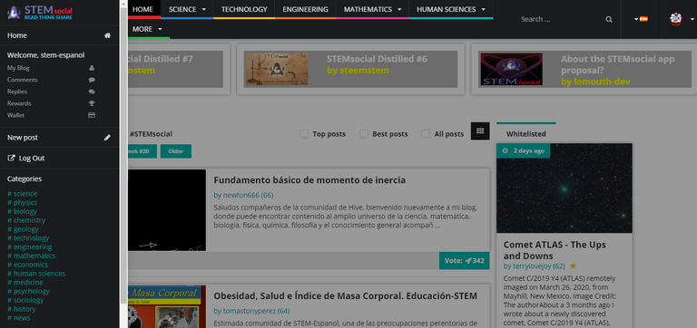Open the Technology menu item
This screenshot has height=328, width=697.
(x=244, y=9)
